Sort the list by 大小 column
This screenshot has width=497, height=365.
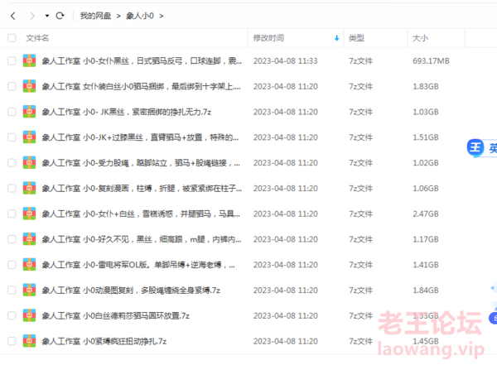click(420, 38)
